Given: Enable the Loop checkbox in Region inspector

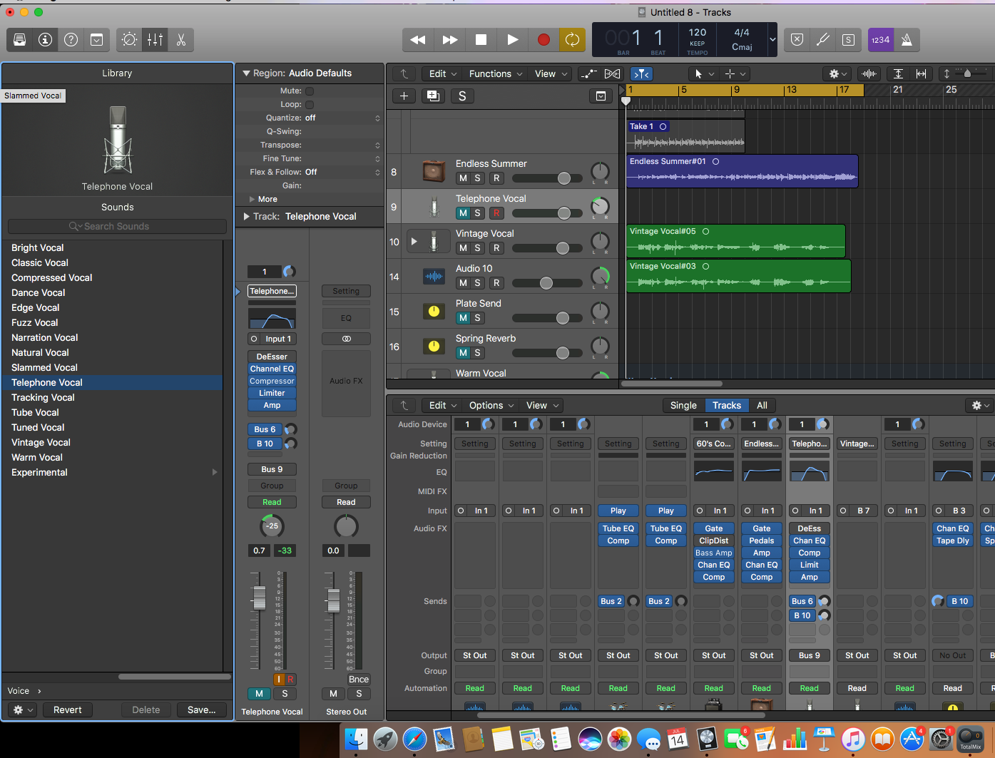Looking at the screenshot, I should (x=310, y=105).
